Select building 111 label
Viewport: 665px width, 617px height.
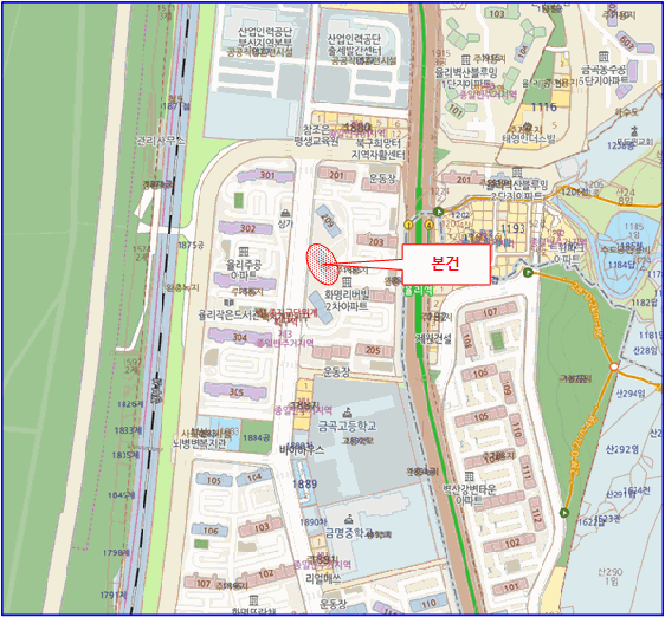click(x=525, y=471)
